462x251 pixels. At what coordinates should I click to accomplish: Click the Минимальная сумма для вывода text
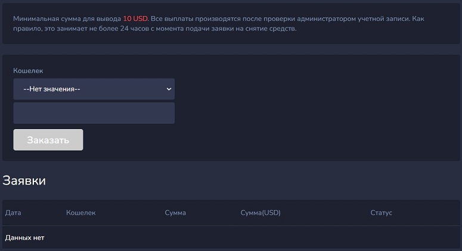pyautogui.click(x=67, y=18)
